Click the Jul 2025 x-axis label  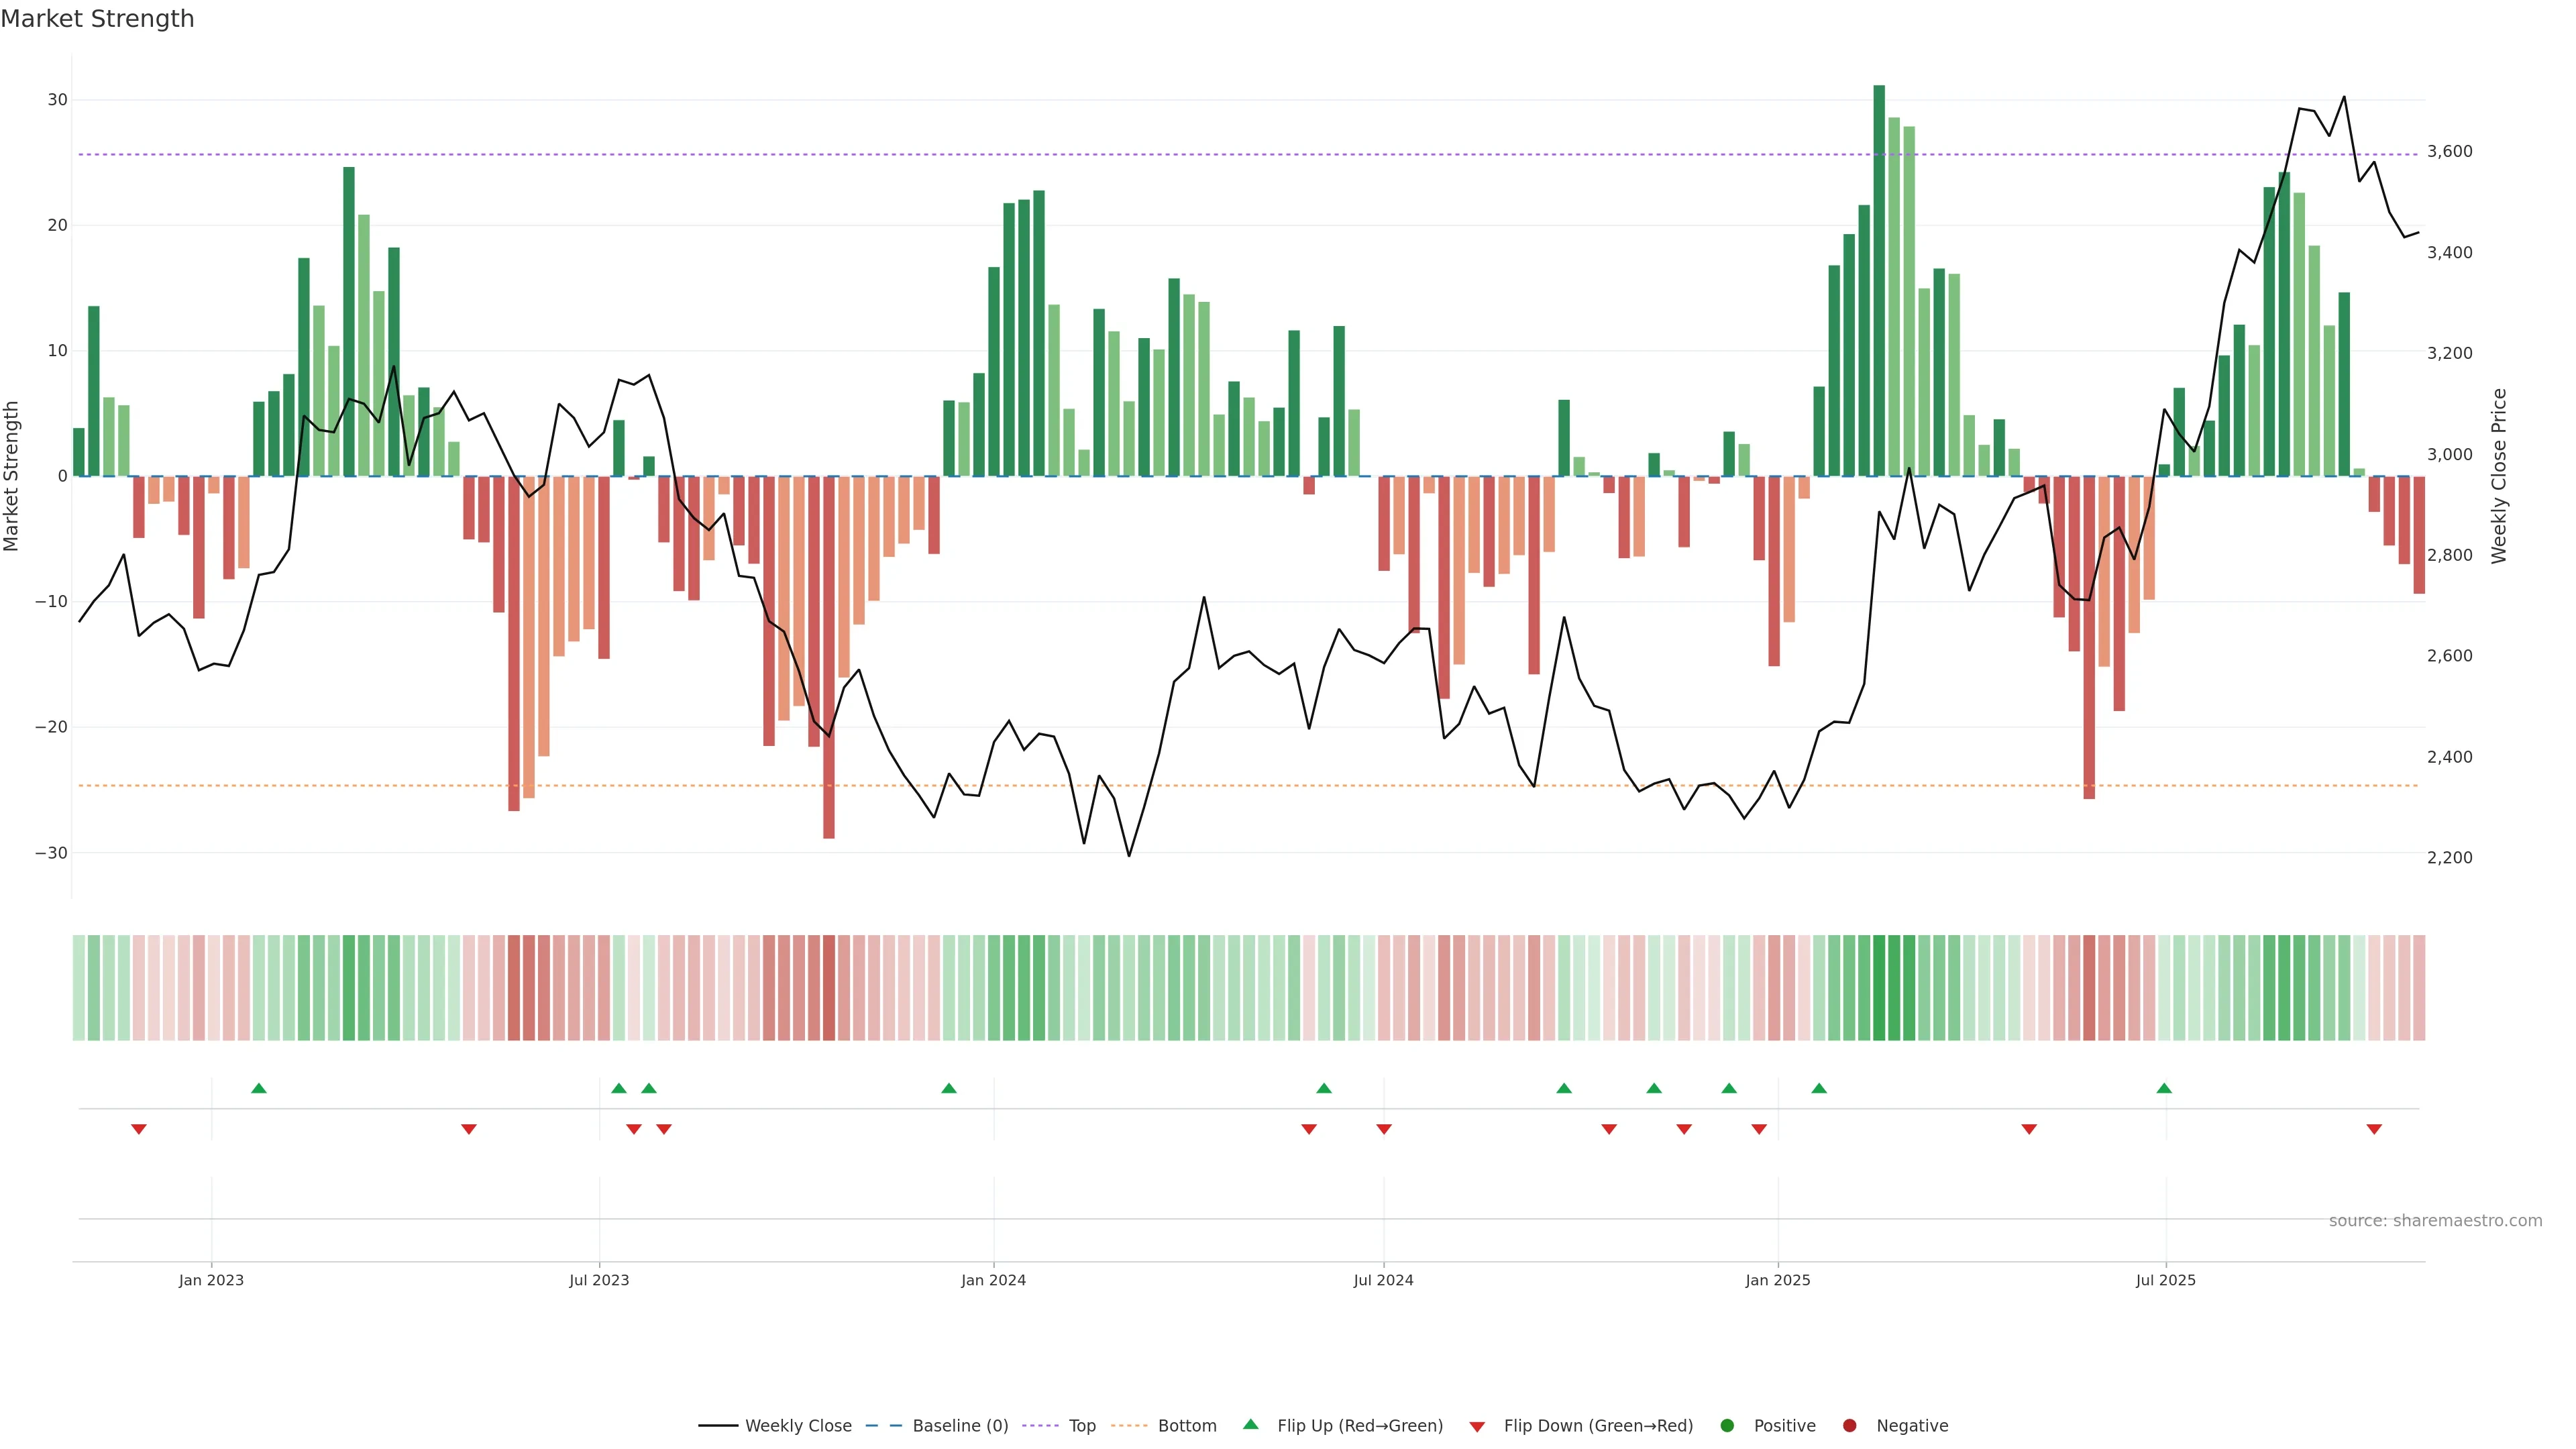click(x=2165, y=1280)
